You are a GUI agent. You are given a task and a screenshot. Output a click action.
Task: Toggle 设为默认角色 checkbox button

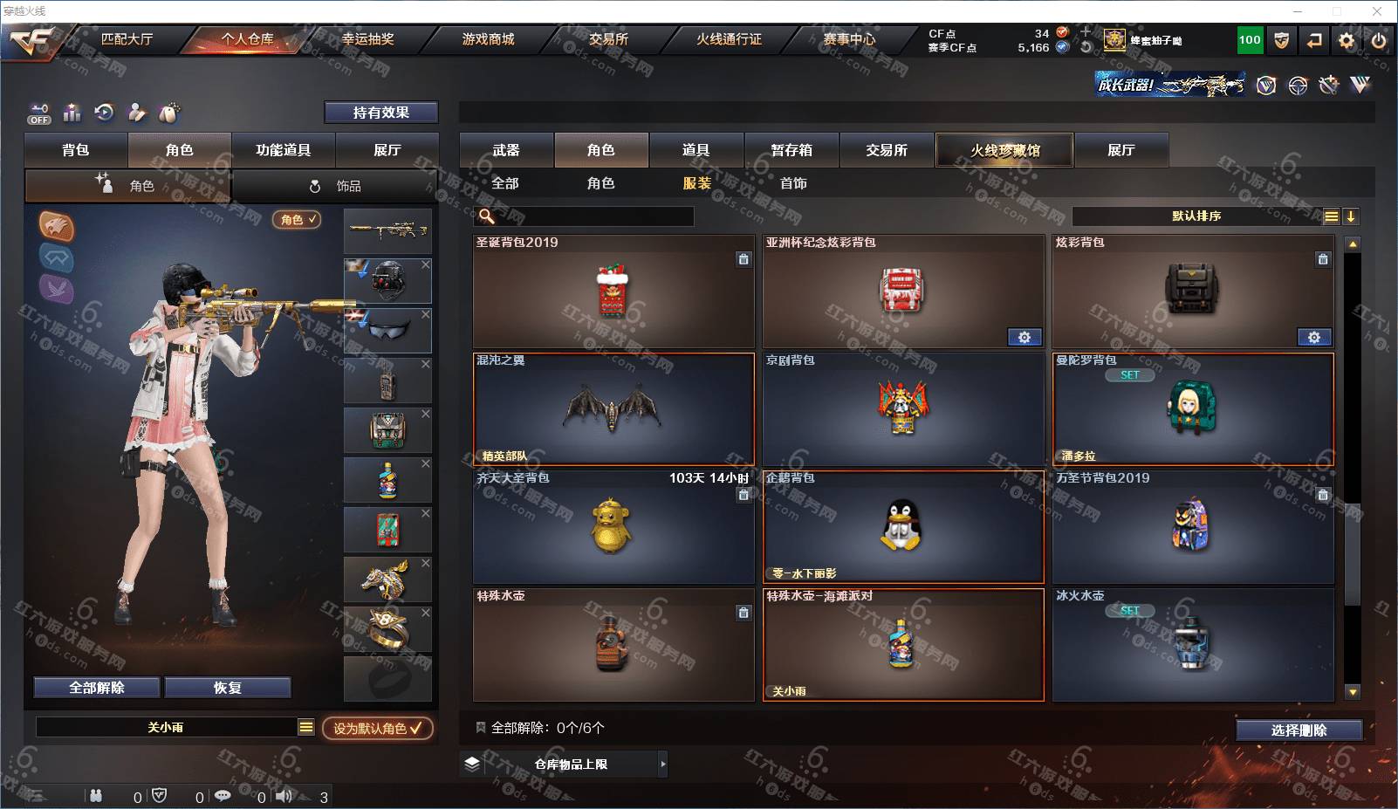tap(378, 728)
